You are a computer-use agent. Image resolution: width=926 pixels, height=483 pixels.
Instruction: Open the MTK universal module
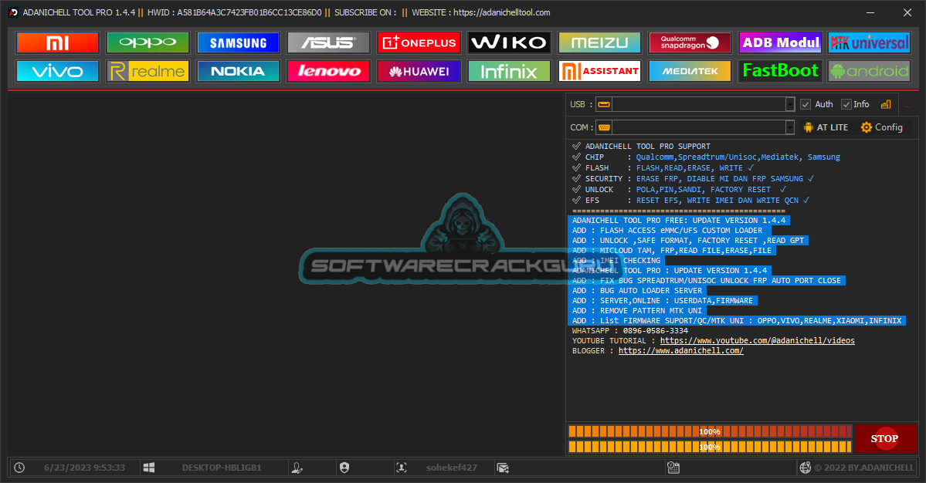870,42
